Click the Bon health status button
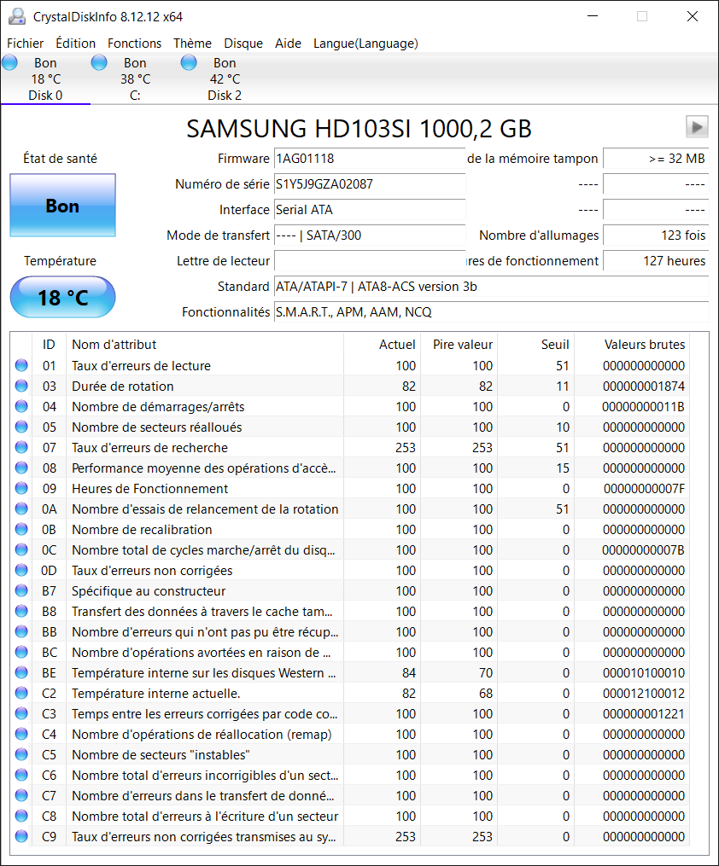The image size is (719, 866). point(62,206)
